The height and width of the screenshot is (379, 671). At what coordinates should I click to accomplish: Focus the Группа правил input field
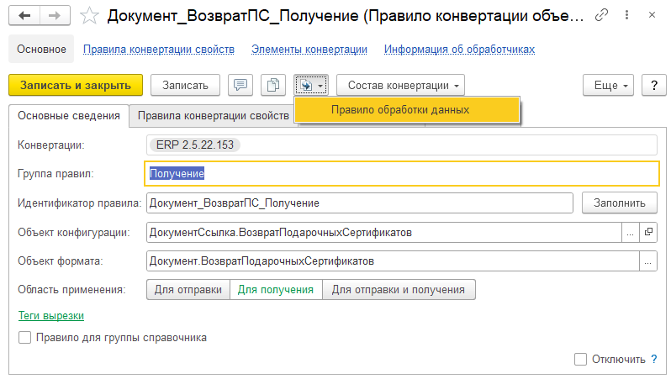pos(402,174)
